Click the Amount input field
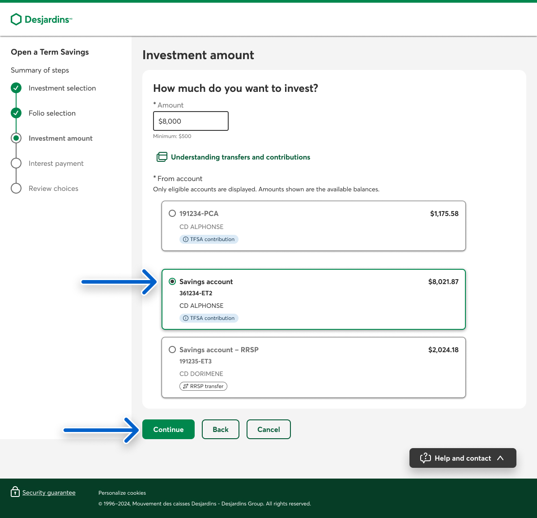The image size is (537, 518). pos(191,121)
